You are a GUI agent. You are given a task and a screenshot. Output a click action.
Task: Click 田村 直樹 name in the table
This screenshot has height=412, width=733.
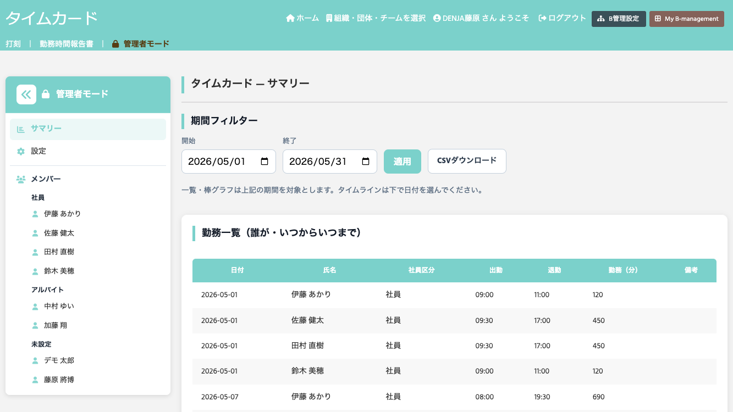pyautogui.click(x=307, y=346)
